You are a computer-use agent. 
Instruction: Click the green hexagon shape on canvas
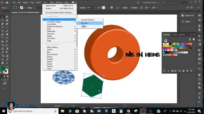pyautogui.click(x=92, y=86)
